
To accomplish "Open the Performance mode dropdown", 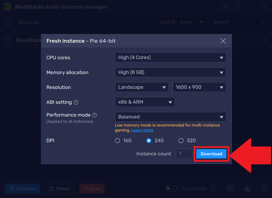I will pos(171,117).
